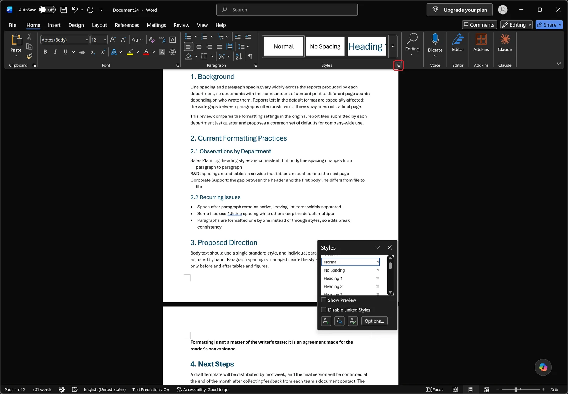This screenshot has height=394, width=568.
Task: Open the font size dropdown
Action: tap(105, 40)
